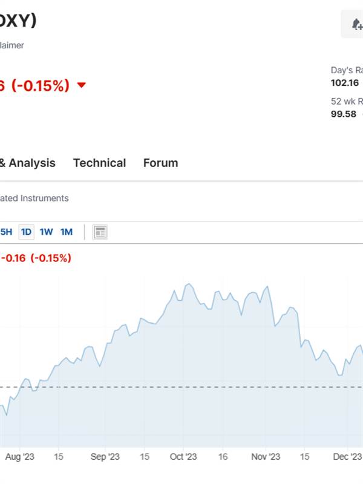Go to the News & Analysis tab
Screen dimensions: 363x484
[28, 163]
